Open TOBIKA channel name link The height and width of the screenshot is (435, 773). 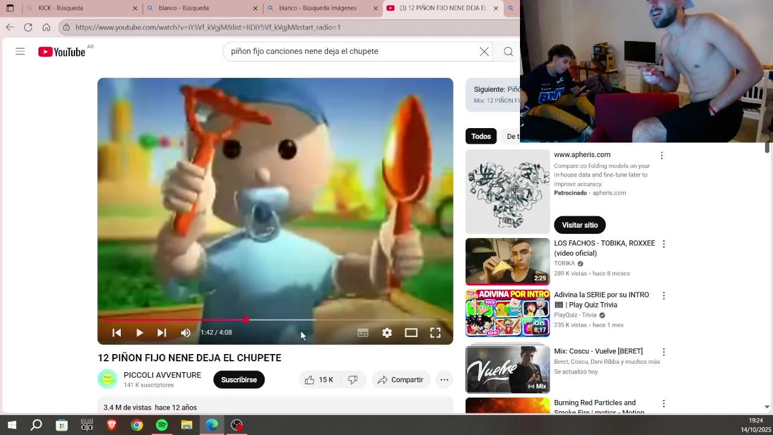coord(565,263)
